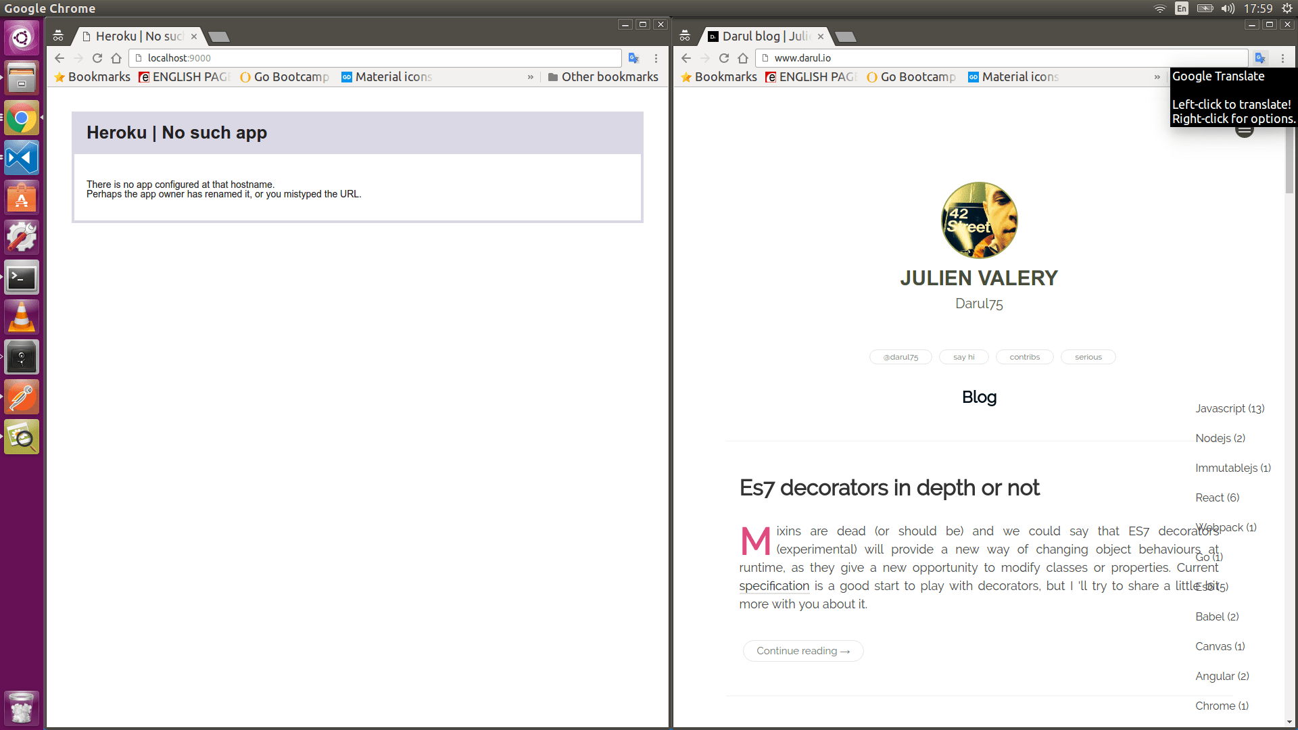
Task: Open VLC media player from dock
Action: (x=22, y=318)
